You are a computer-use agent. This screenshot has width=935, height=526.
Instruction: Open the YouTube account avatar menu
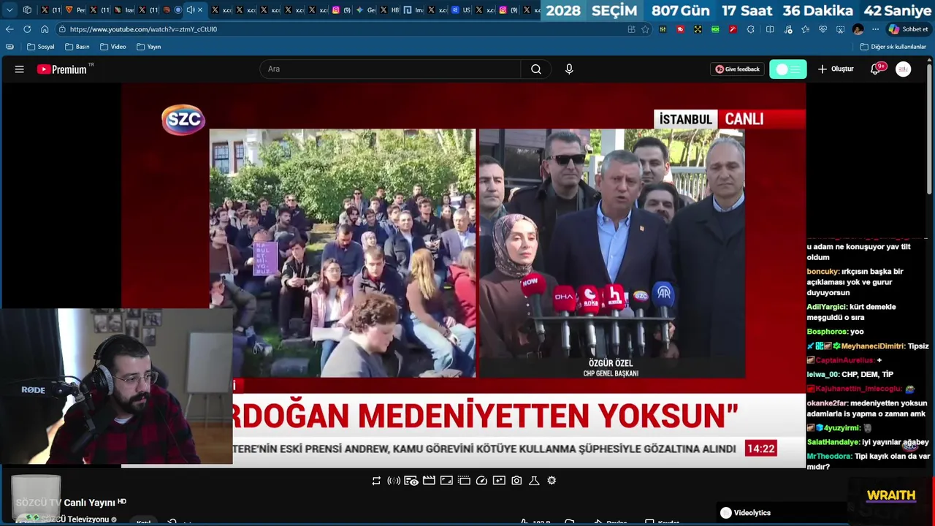coord(904,69)
